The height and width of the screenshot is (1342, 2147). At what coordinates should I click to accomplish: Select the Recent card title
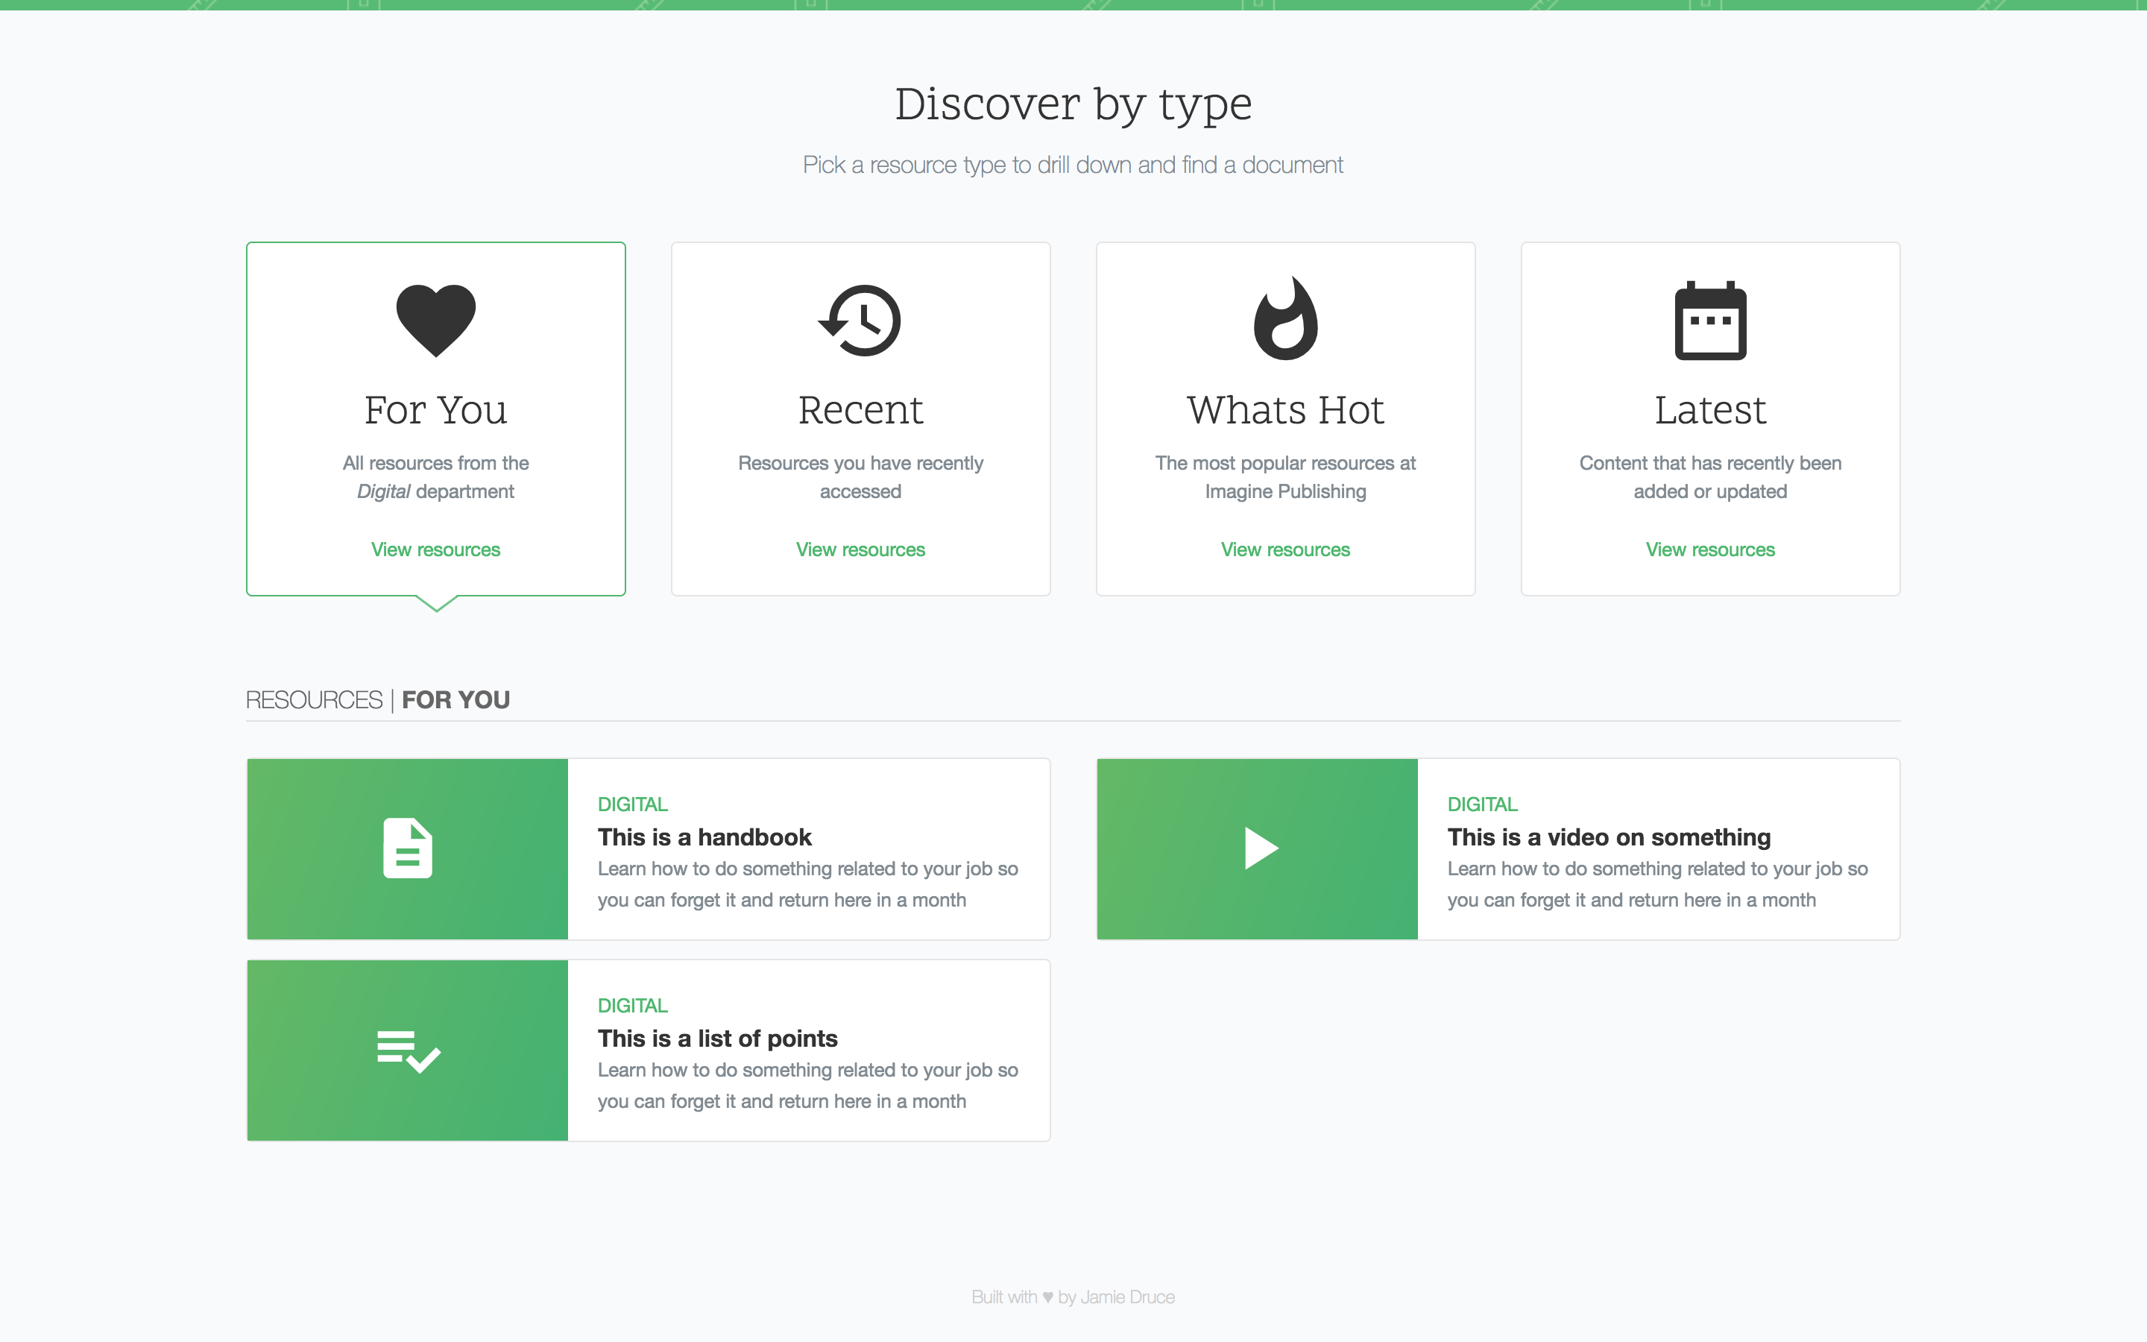(x=860, y=410)
